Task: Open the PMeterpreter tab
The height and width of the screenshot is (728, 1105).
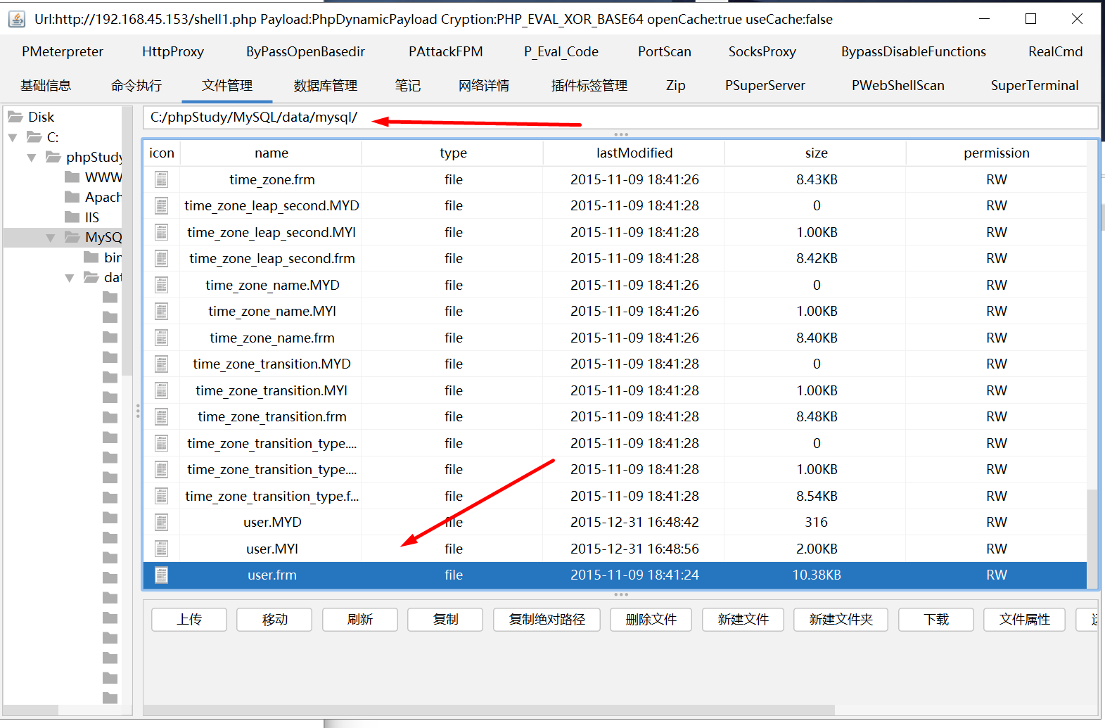Action: tap(63, 51)
